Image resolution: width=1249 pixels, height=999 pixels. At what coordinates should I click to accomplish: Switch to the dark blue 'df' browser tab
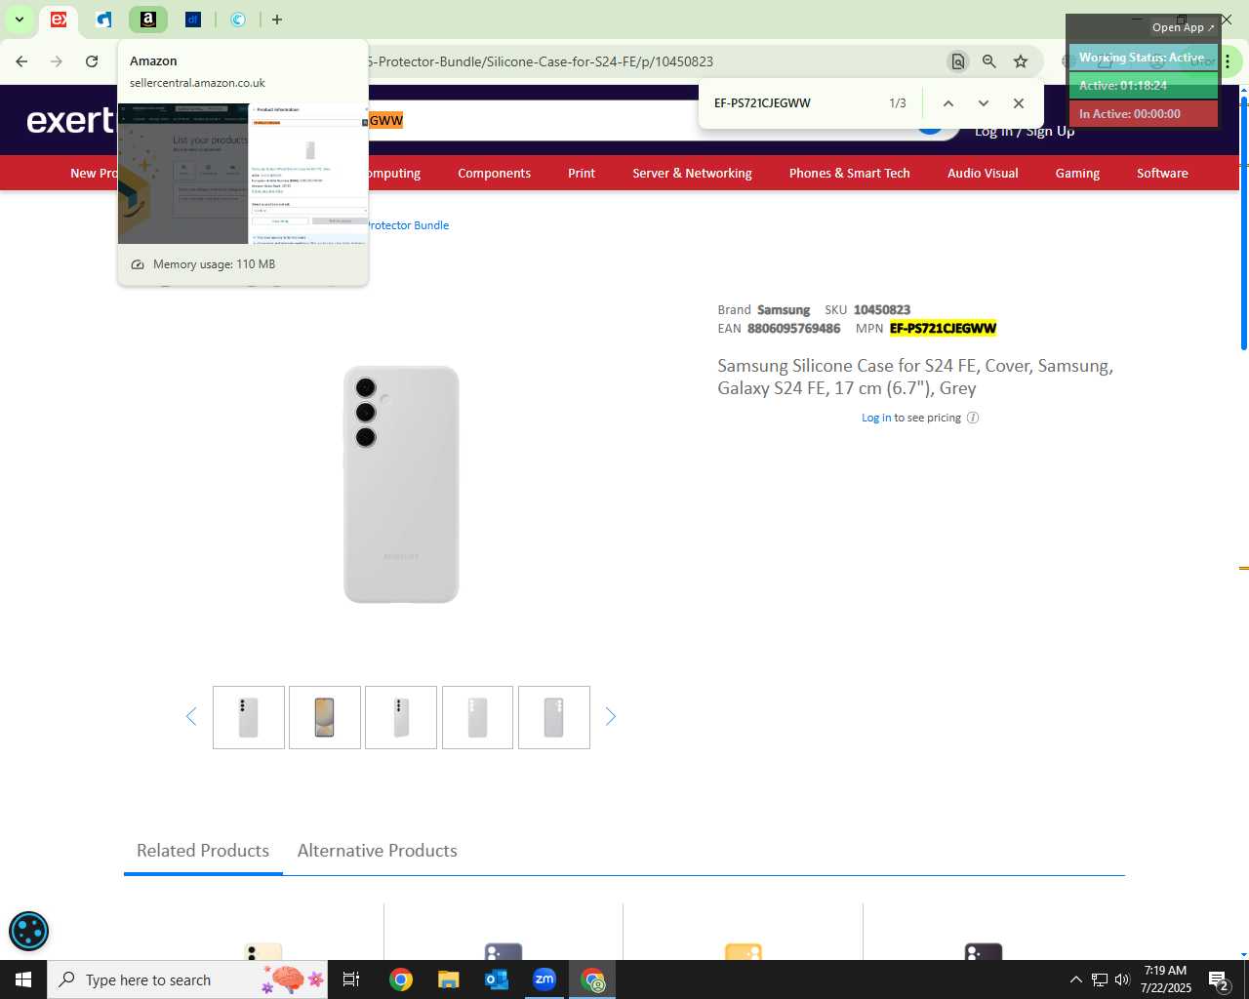(x=193, y=20)
